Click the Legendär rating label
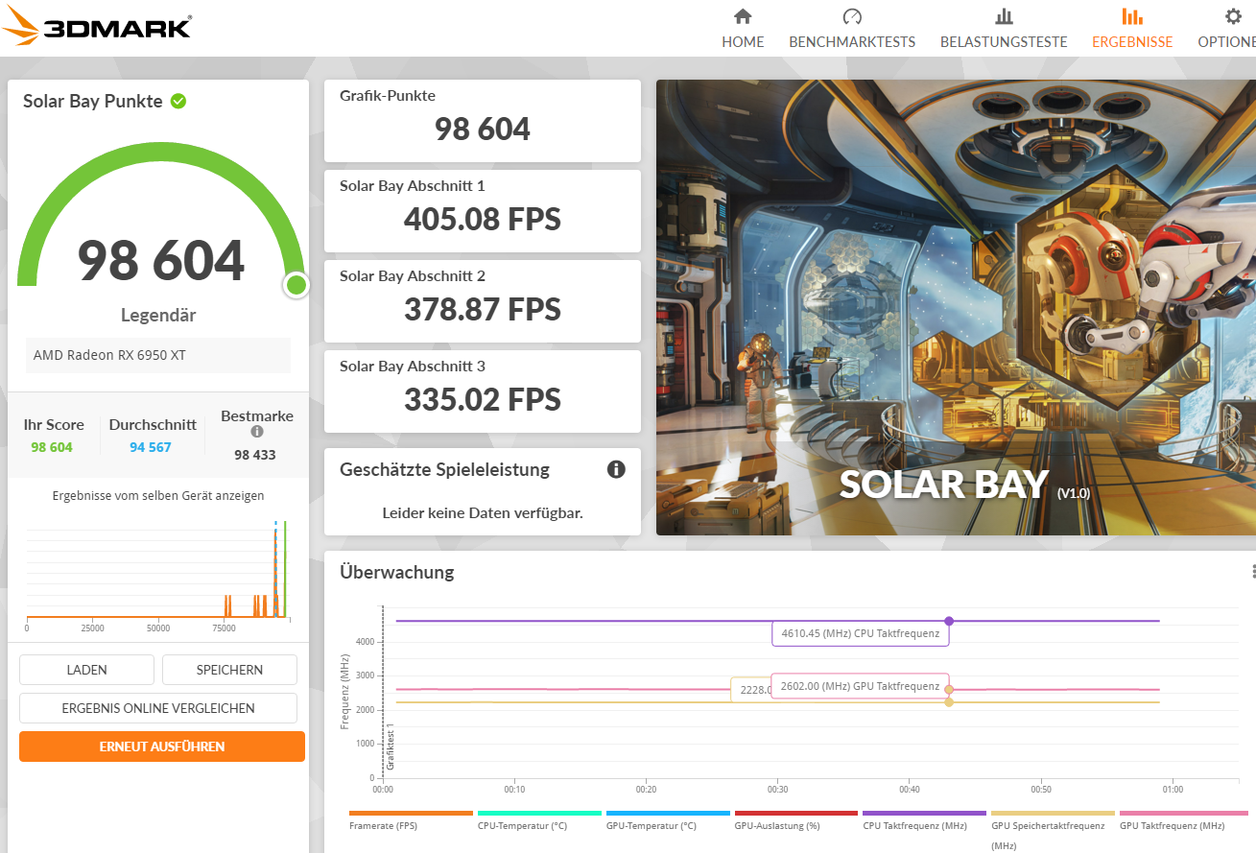 tap(158, 315)
